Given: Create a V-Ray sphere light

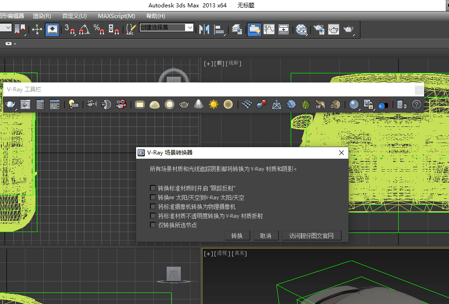Looking at the screenshot, I should click(x=169, y=105).
